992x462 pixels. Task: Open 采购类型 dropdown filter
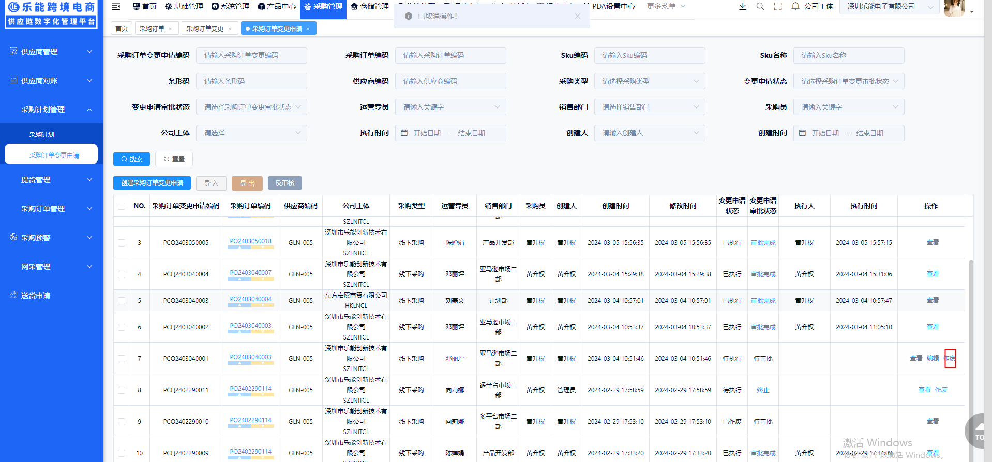650,81
